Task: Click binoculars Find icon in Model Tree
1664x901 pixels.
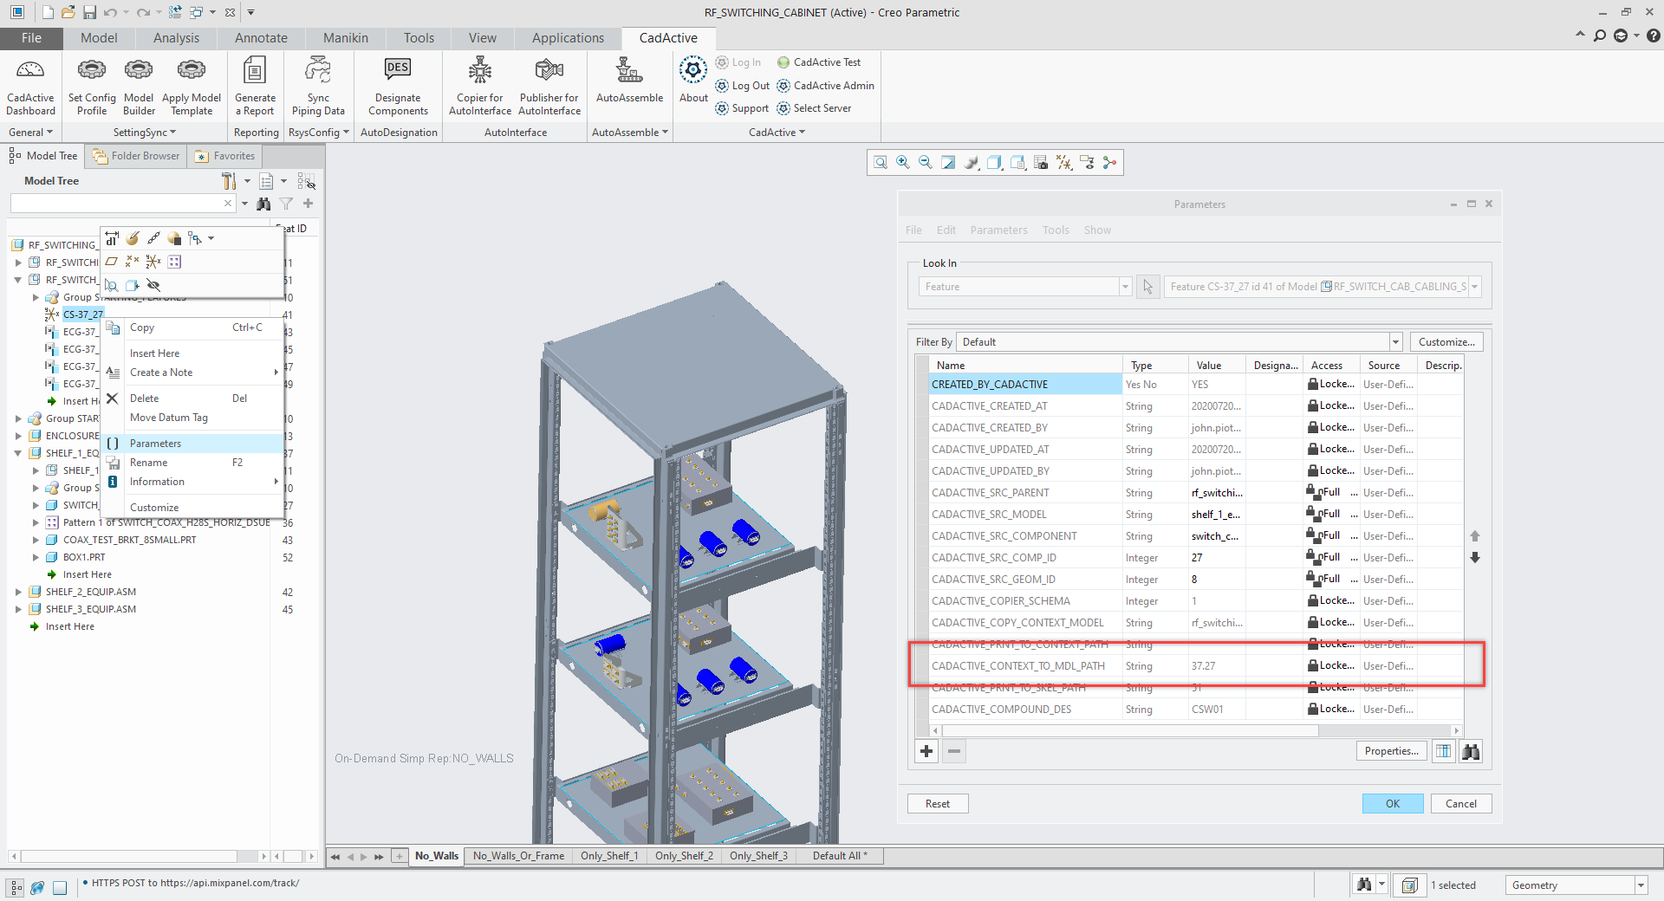Action: 263,204
